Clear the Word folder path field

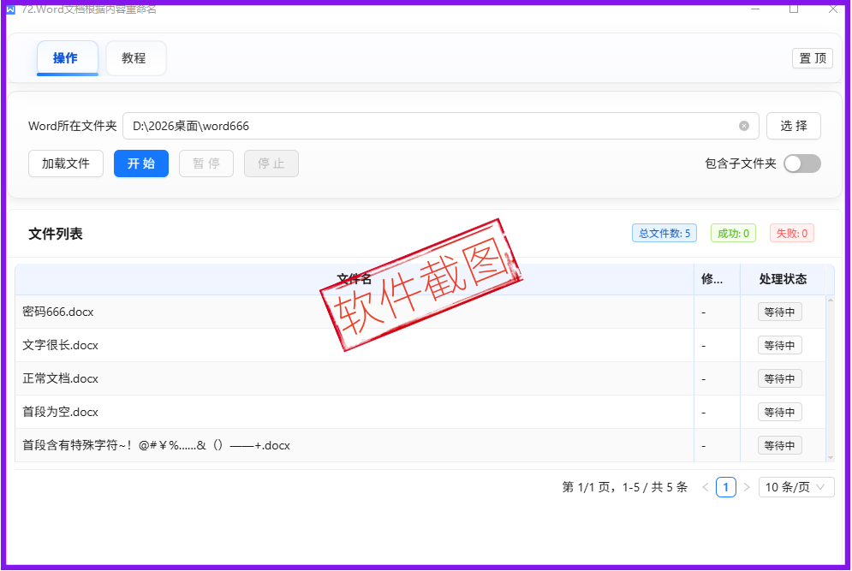(743, 126)
